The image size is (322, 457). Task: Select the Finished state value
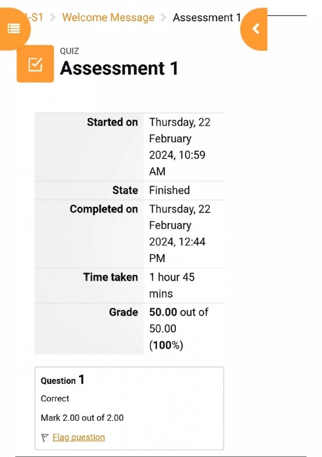point(169,190)
